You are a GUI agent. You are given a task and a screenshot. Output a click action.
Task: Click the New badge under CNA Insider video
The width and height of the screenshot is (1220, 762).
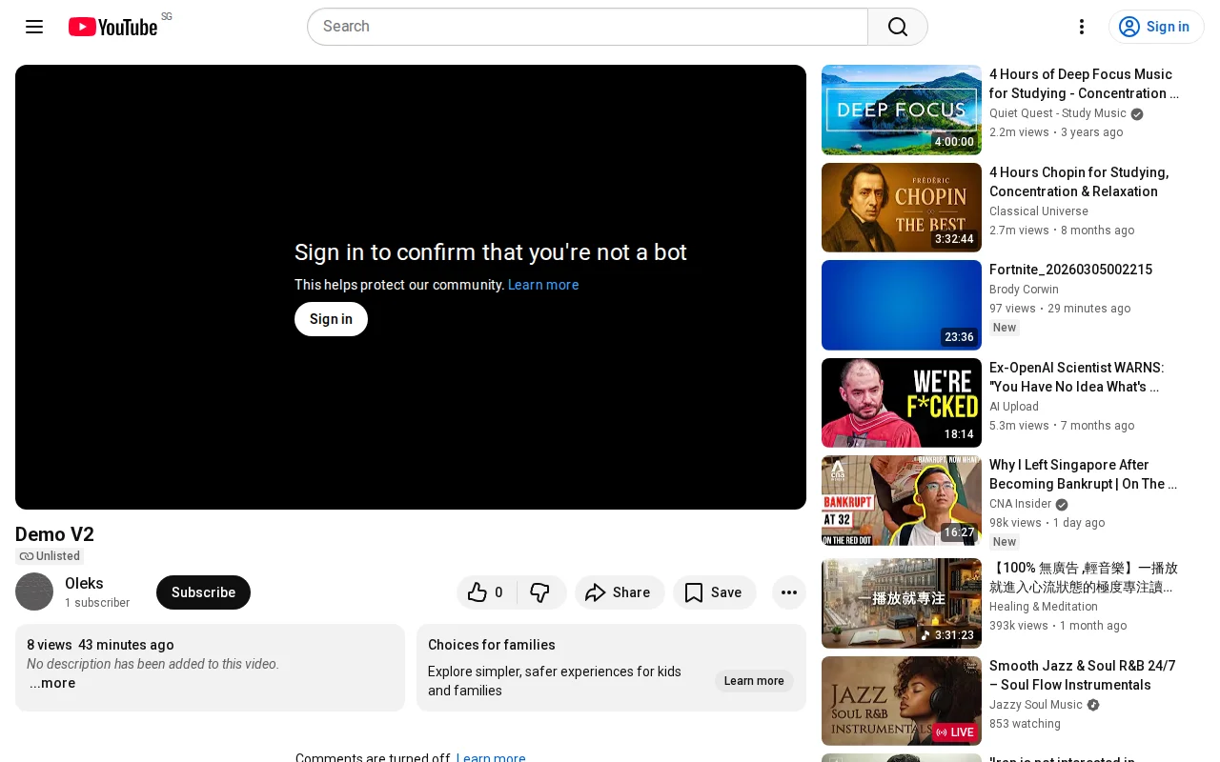coord(1005,542)
